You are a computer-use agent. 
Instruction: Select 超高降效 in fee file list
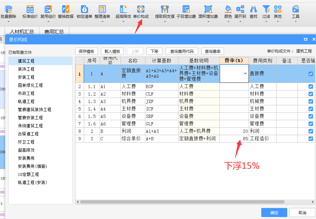(40, 150)
